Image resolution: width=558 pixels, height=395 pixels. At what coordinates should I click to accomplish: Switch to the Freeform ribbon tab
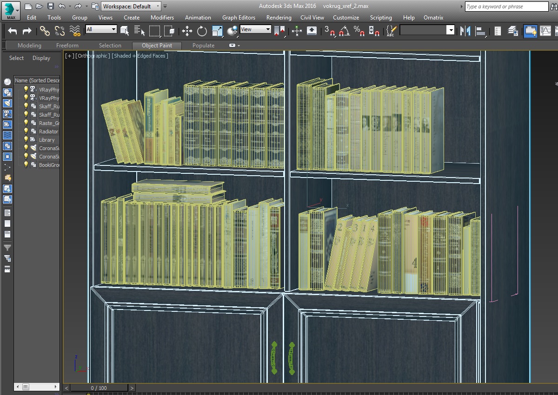tap(67, 46)
